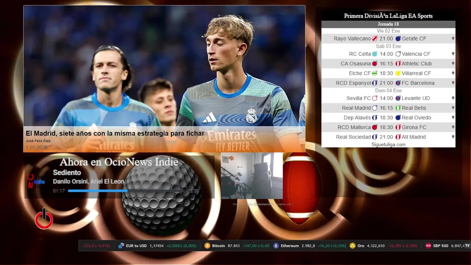Open location pin for Sevilla FC match
The height and width of the screenshot is (265, 471).
[x=453, y=98]
